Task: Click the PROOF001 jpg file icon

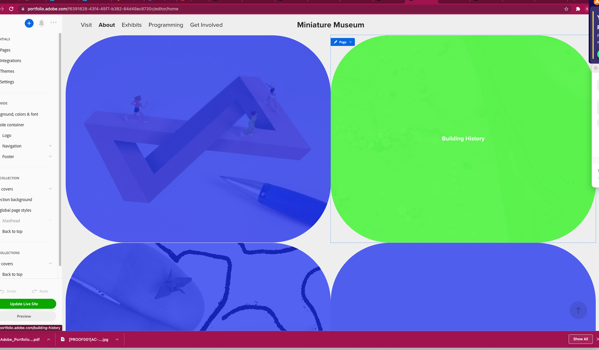Action: [63, 339]
